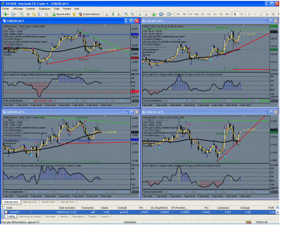Click the New Chart toolbar icon
This screenshot has height=225, width=281.
[x=5, y=14]
